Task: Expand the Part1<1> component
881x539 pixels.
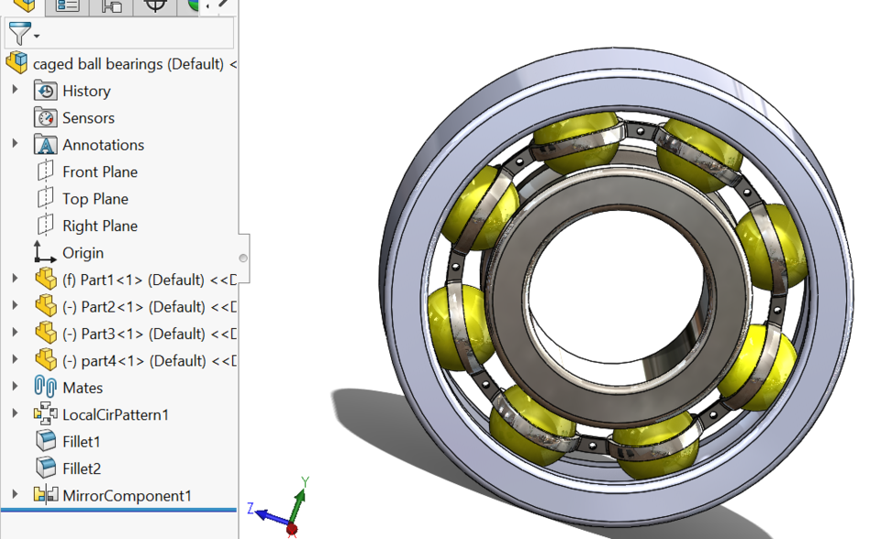Action: point(15,280)
